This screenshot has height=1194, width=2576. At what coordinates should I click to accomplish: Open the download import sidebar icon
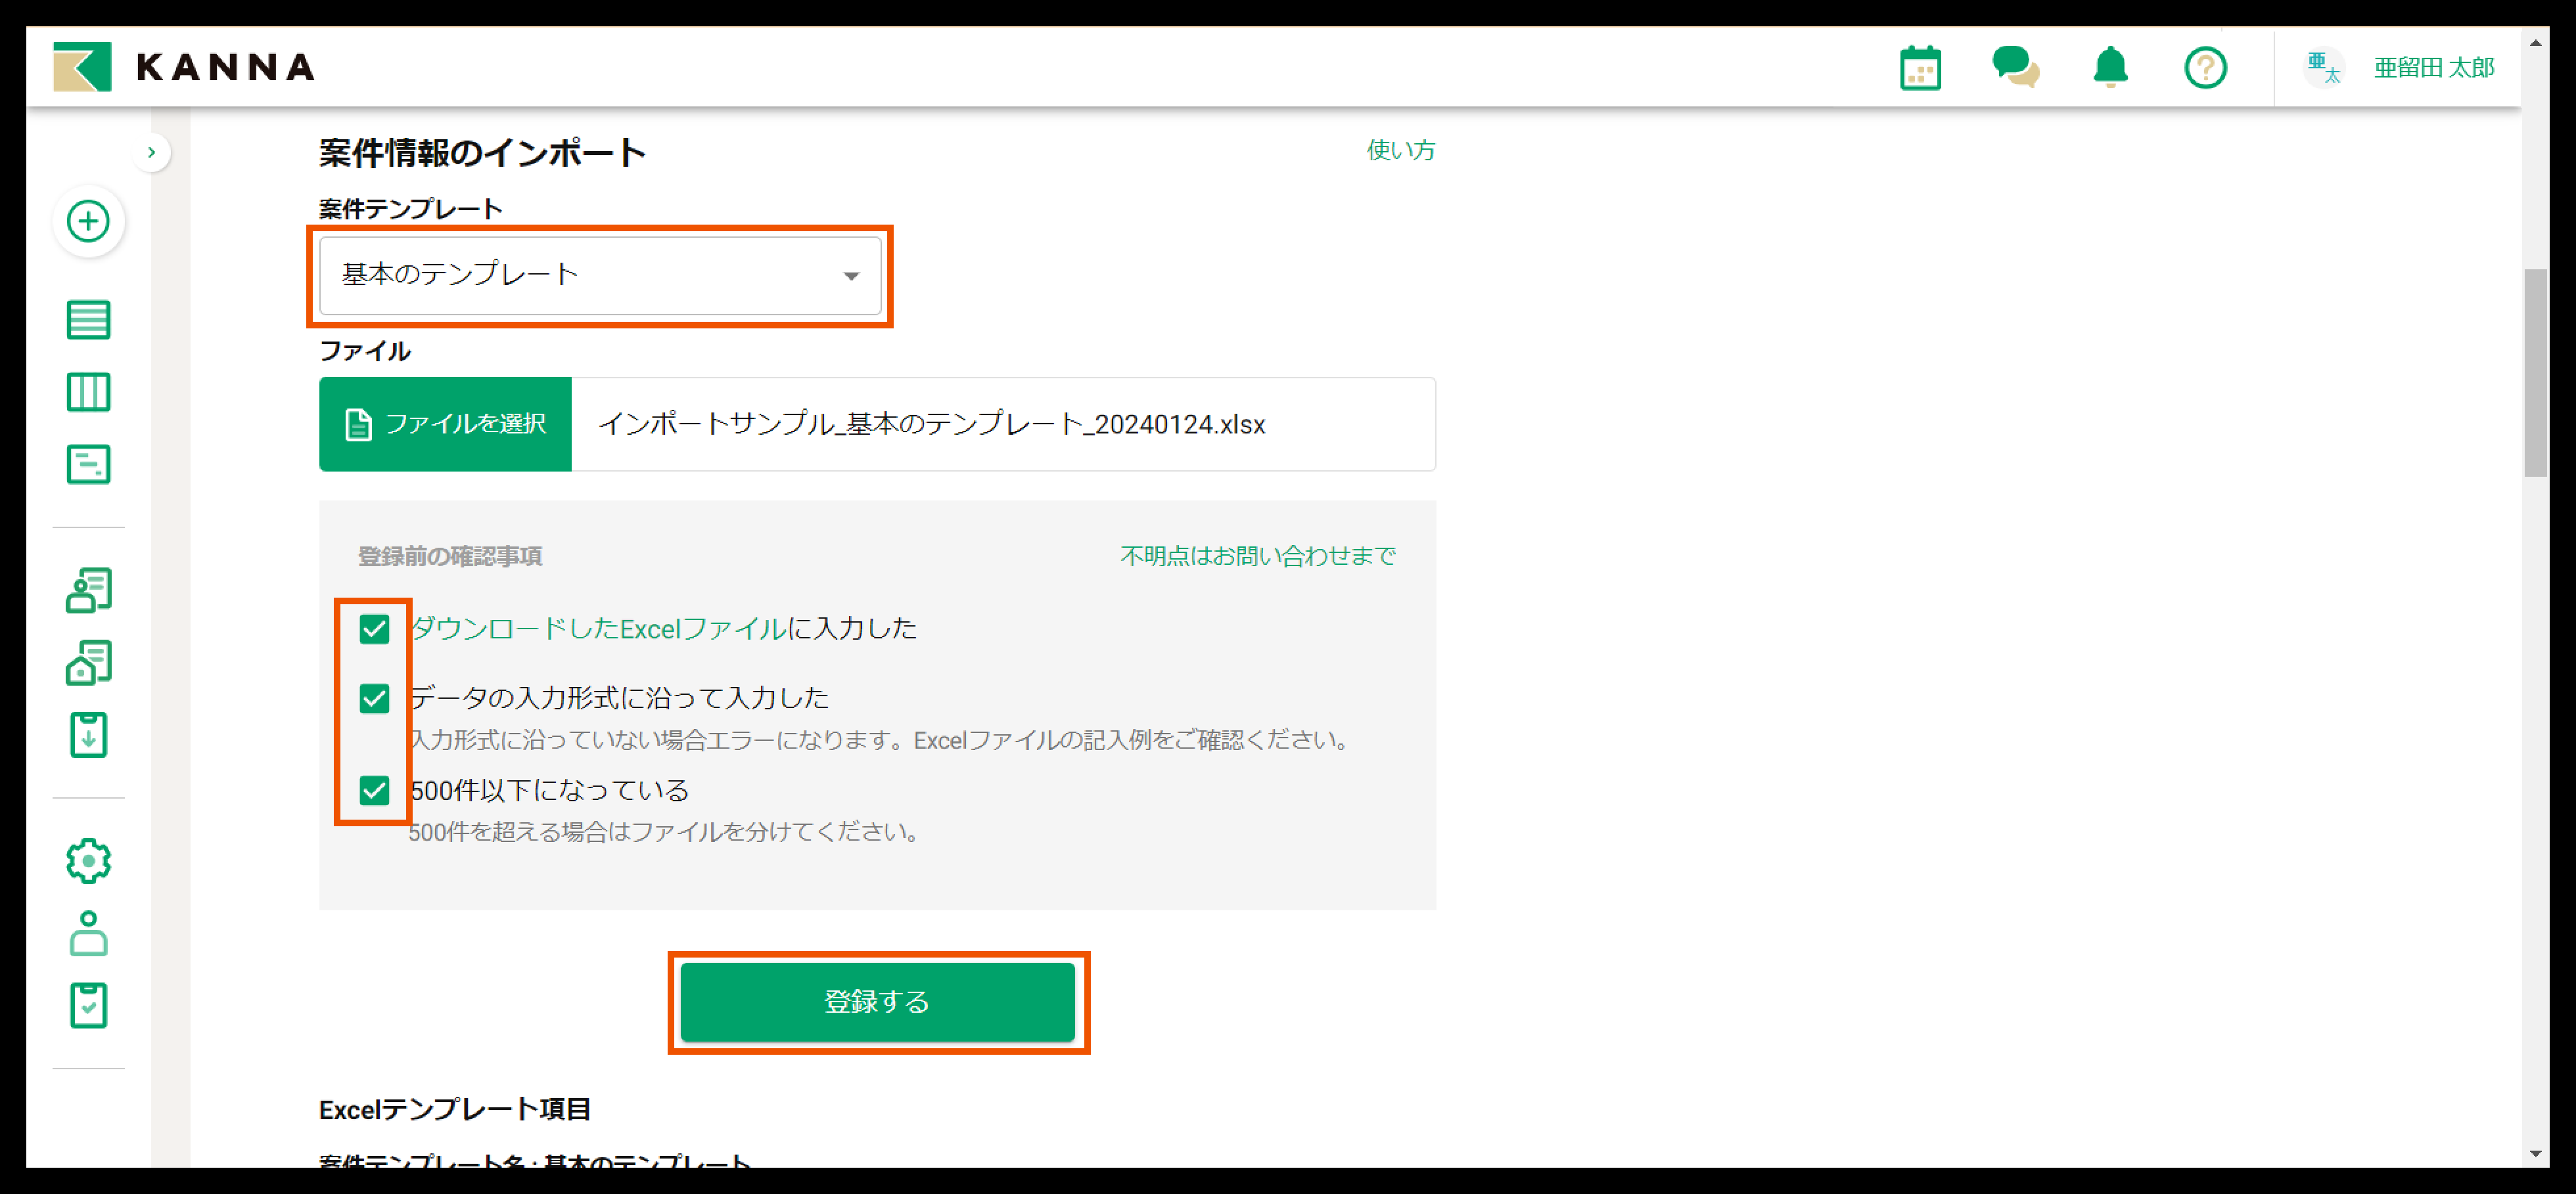(x=88, y=736)
